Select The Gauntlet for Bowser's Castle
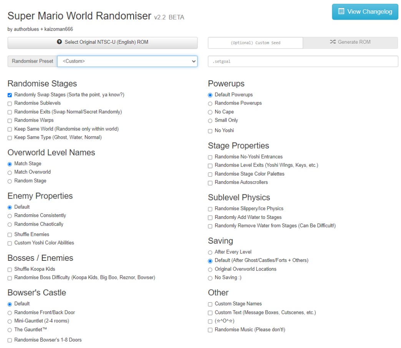The height and width of the screenshot is (348, 401). coord(10,330)
